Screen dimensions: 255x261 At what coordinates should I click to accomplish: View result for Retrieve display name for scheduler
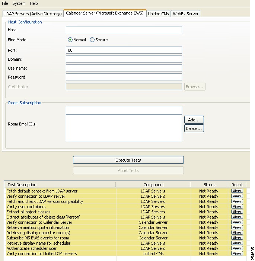(237, 243)
